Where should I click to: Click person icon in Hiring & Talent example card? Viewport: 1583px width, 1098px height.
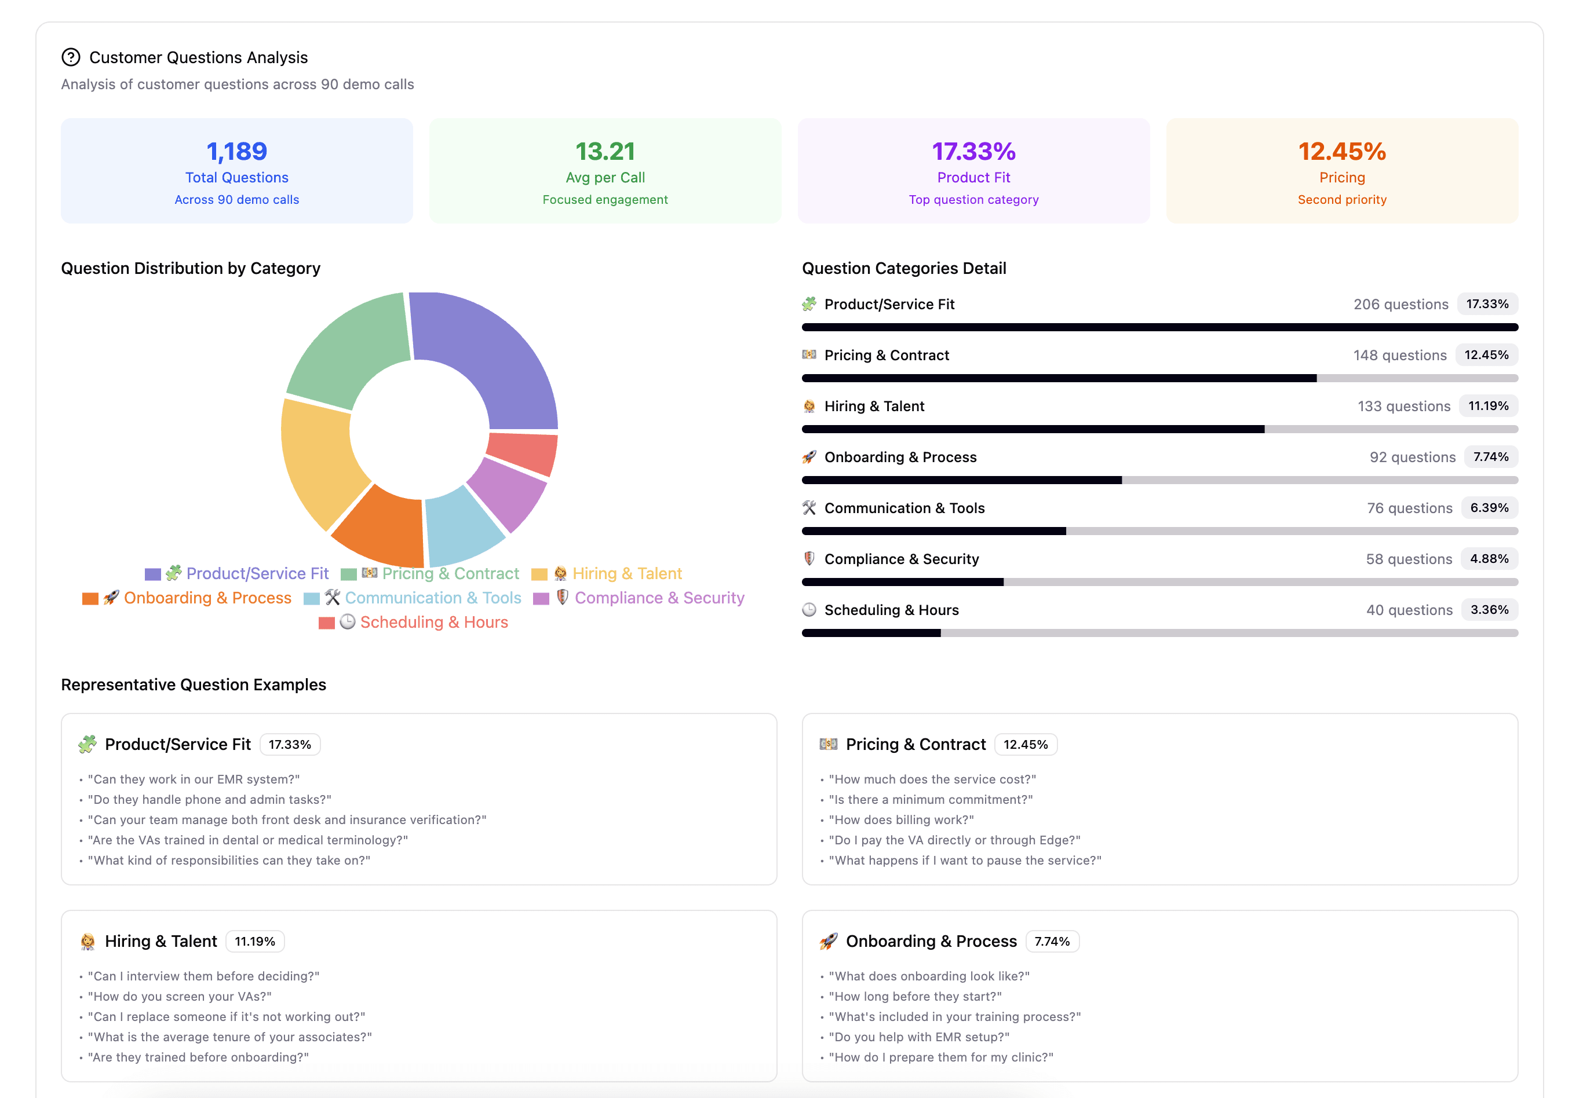coord(87,941)
